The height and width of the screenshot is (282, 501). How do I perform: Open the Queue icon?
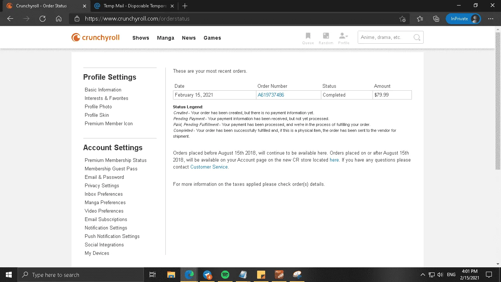(x=308, y=38)
